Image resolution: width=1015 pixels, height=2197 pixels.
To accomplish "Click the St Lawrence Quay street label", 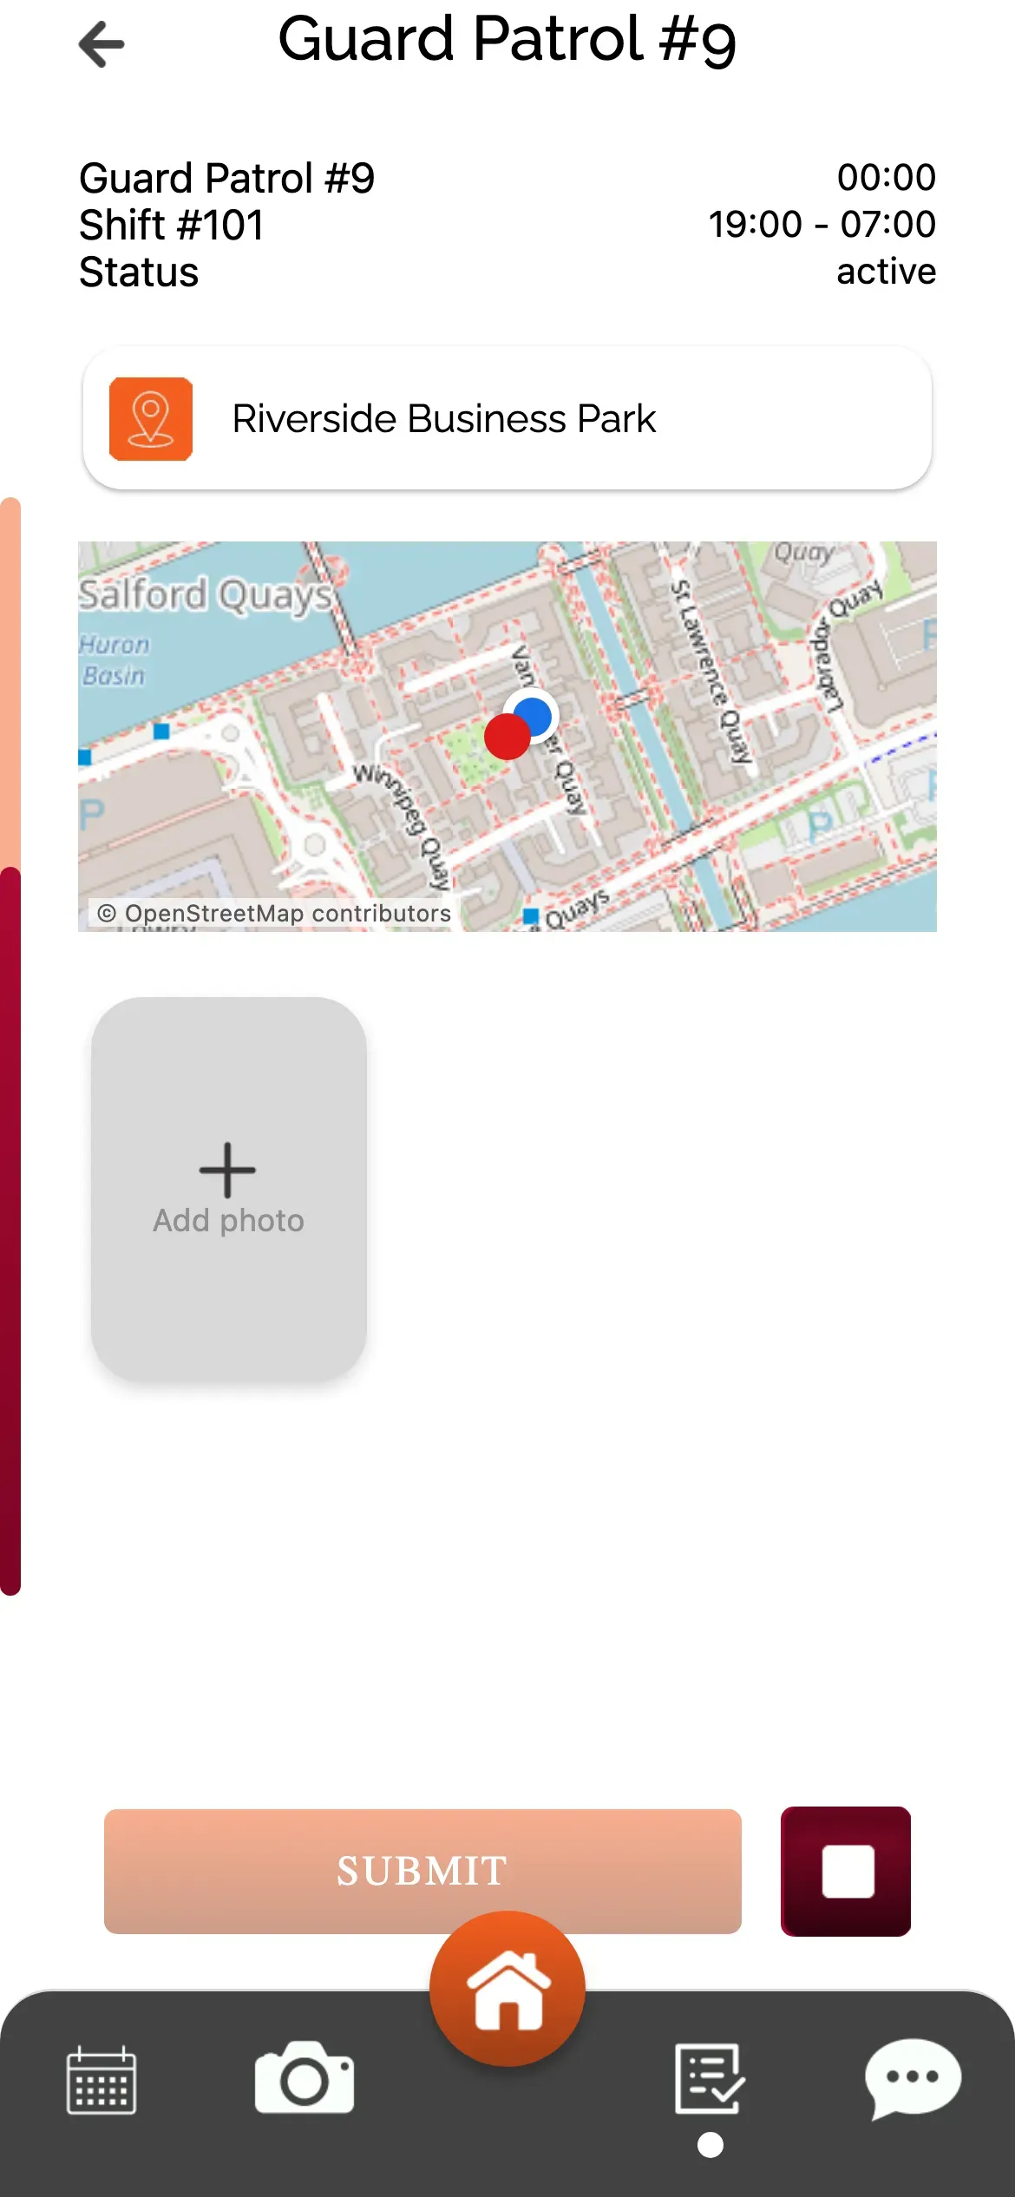I will pyautogui.click(x=711, y=672).
